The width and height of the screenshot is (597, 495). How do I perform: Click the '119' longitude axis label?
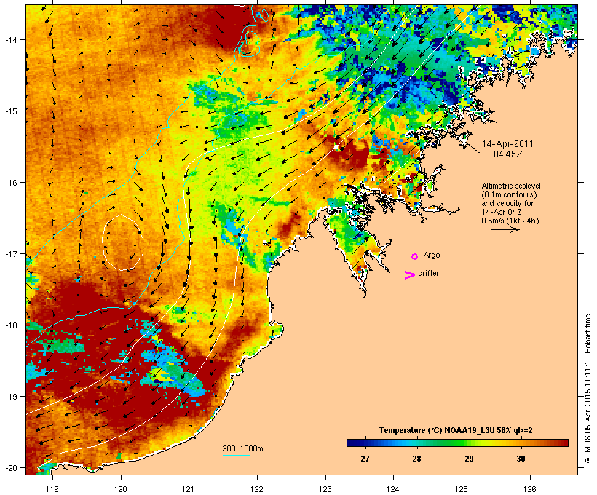[52, 489]
